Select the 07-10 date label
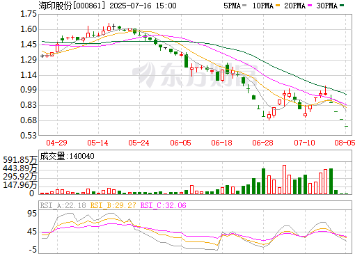This screenshot has width=362, height=254. click(304, 143)
